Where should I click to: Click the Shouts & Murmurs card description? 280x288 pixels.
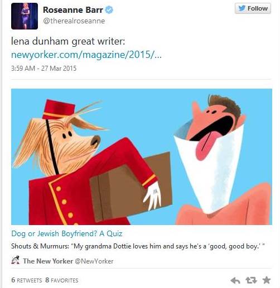[138, 246]
